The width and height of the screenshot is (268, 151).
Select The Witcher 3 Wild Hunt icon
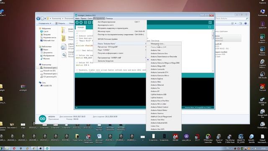click(230, 138)
